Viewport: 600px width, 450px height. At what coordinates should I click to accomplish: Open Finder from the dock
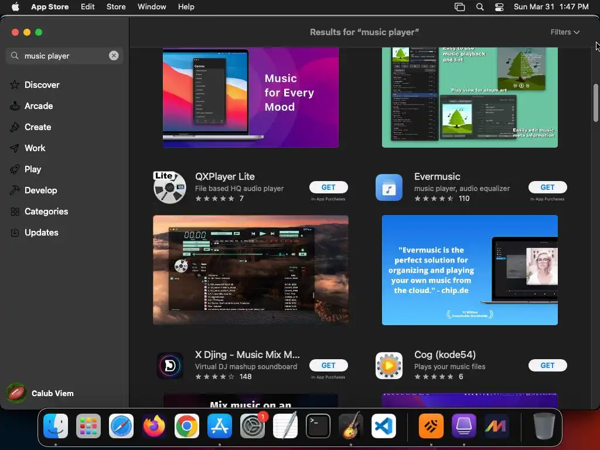point(56,426)
